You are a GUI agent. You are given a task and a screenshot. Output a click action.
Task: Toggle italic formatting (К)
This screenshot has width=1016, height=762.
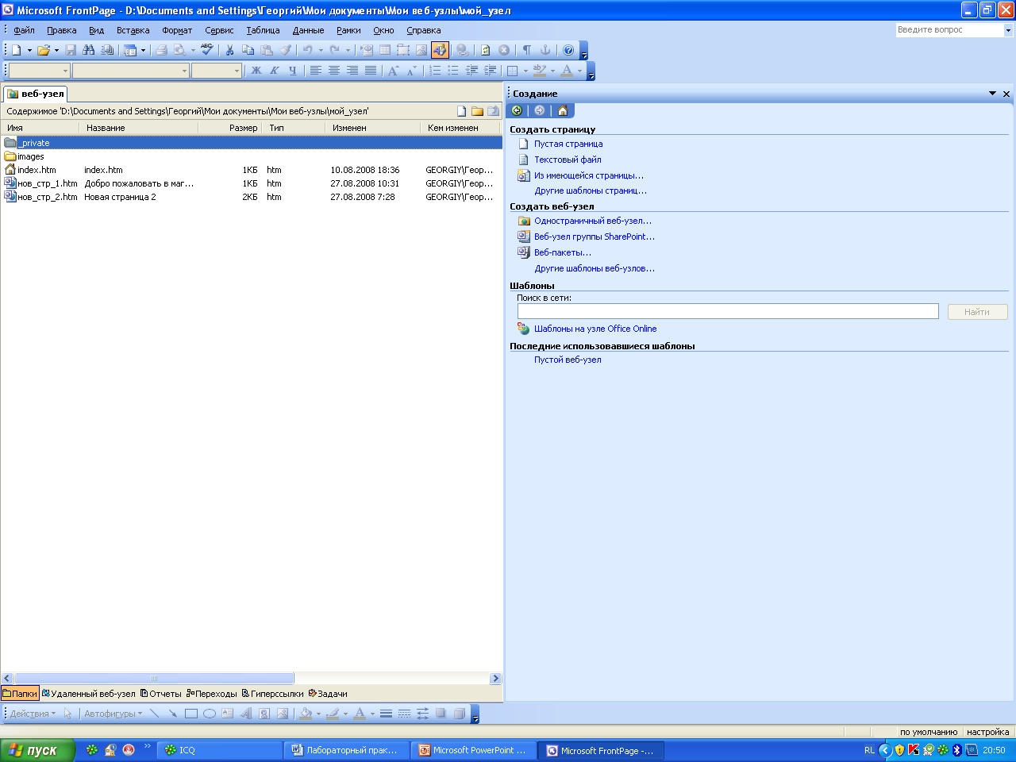point(274,71)
